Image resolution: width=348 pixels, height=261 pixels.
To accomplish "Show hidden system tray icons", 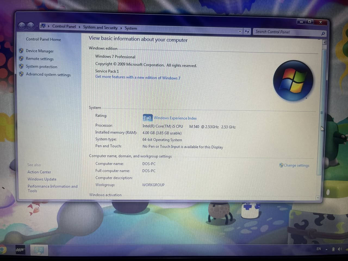I will coord(326,249).
